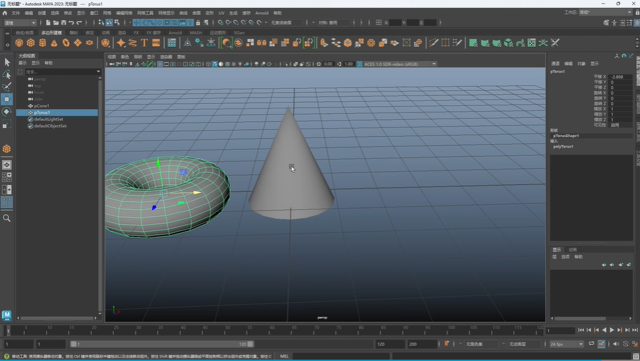Click the Maya home icon in menu bar

coord(5,13)
